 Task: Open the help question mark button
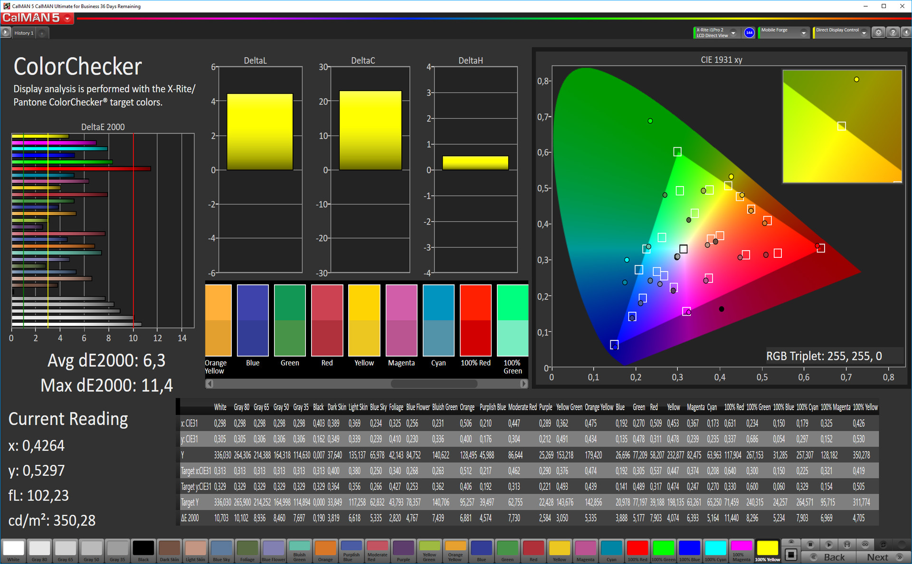(893, 32)
